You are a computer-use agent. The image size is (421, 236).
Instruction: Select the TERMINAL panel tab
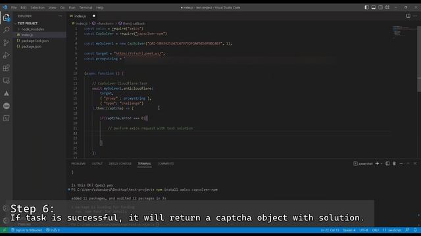145,163
